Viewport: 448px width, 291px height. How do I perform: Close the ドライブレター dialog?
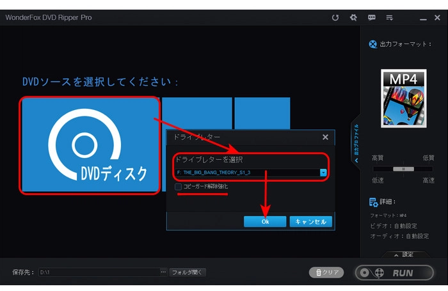(x=325, y=137)
